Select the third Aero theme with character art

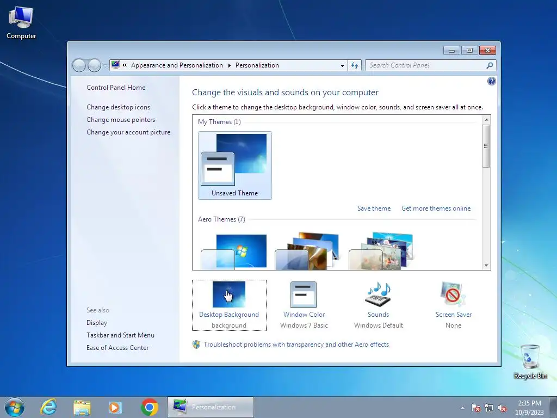pyautogui.click(x=381, y=251)
